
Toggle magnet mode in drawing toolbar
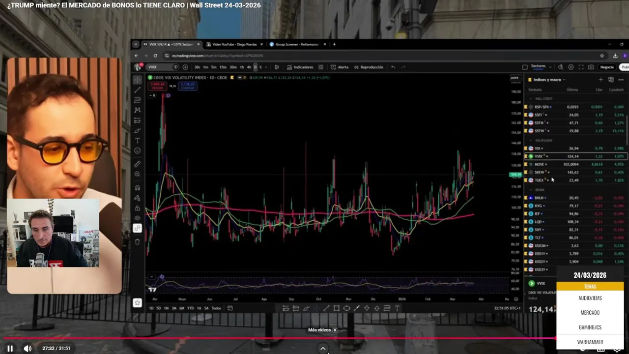pos(137,187)
